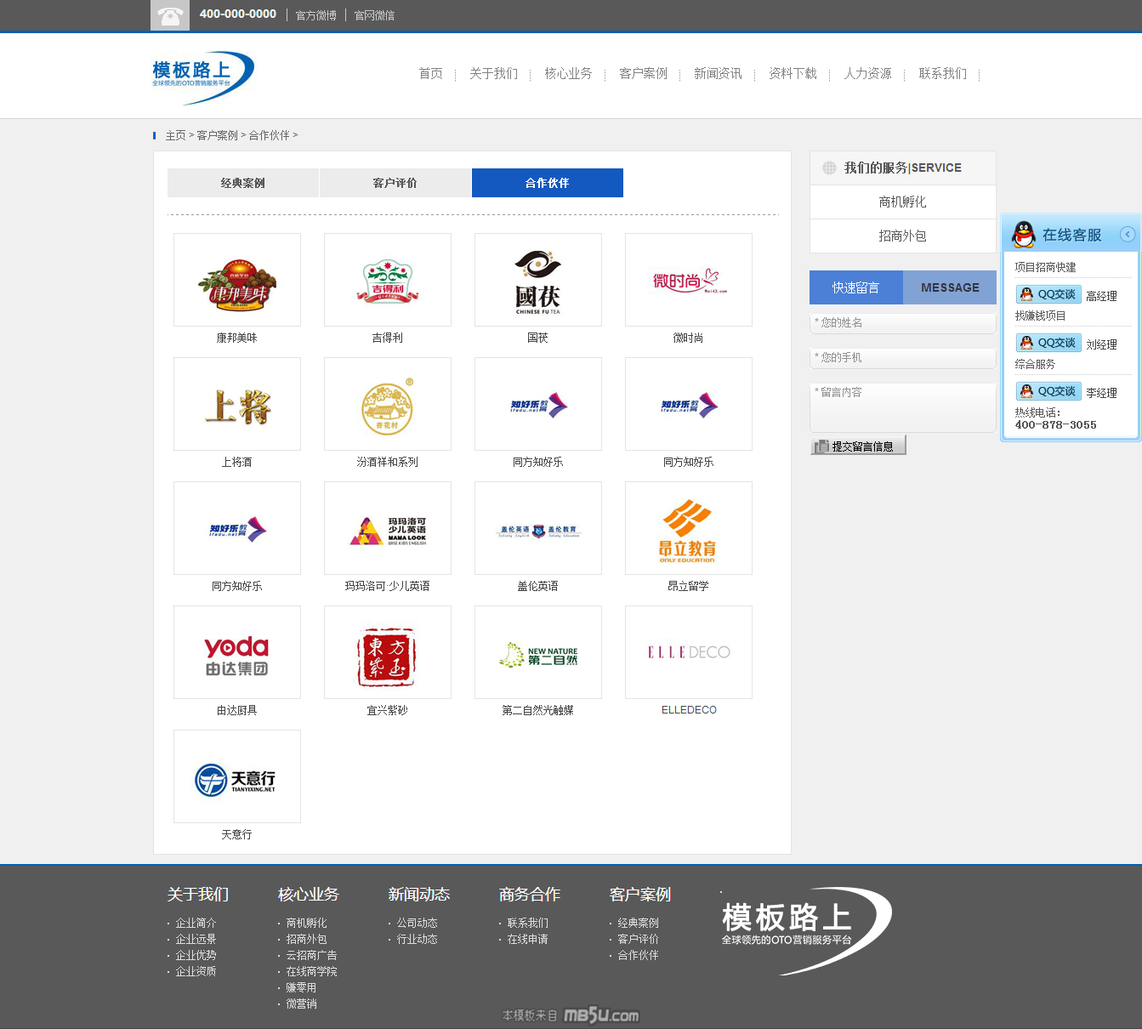Viewport: 1142px width, 1029px height.
Task: Open 核心业务 in the navigation menu
Action: tap(568, 74)
